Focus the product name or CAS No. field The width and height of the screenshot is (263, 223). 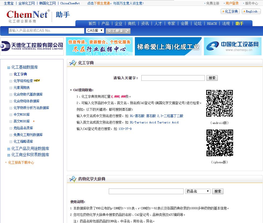point(46,30)
